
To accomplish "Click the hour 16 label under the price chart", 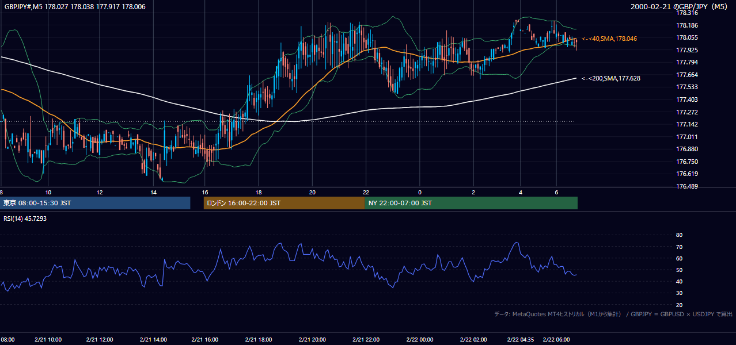I will coord(205,192).
